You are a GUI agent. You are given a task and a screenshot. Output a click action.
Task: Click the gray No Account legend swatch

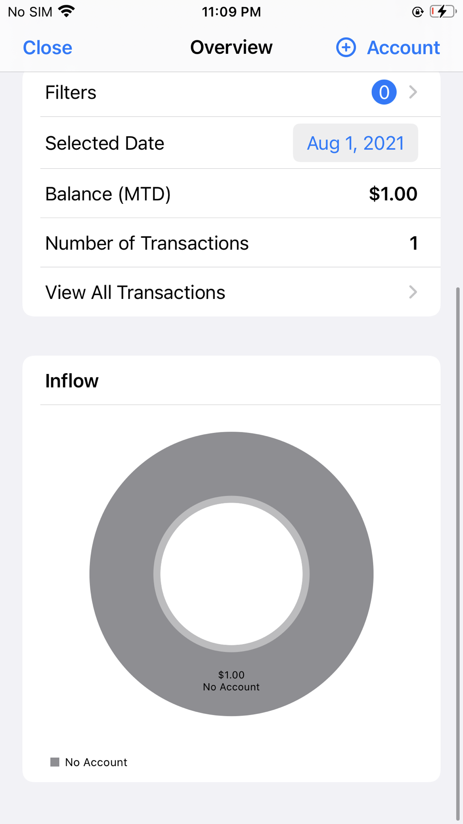pos(55,762)
